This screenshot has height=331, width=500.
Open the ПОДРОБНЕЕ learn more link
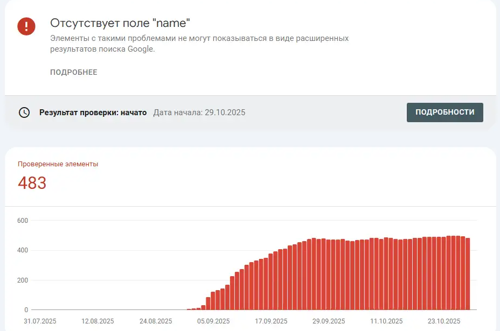(x=74, y=72)
